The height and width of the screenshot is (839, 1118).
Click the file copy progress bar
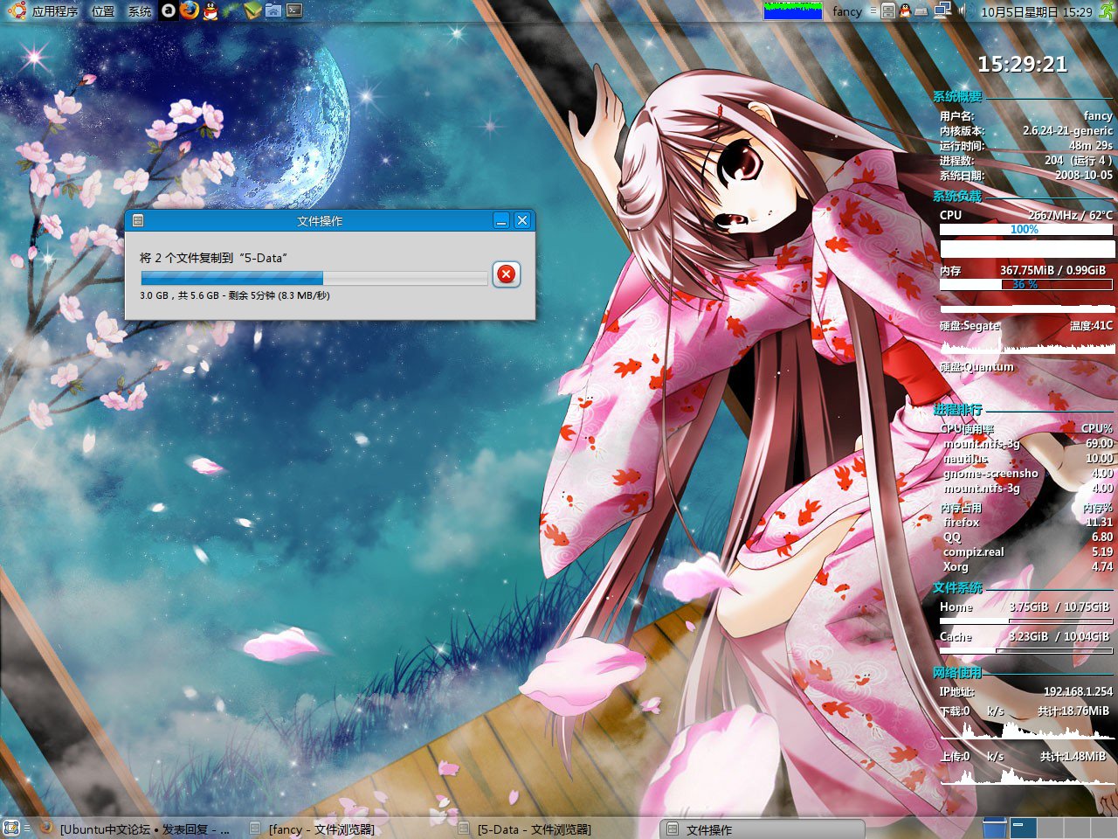314,279
